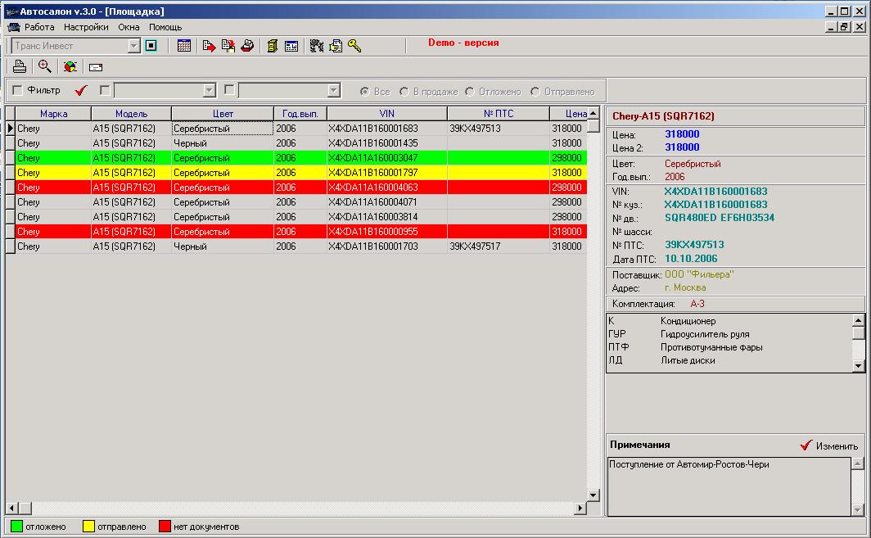Image resolution: width=871 pixels, height=538 pixels.
Task: Select the В продаже radio button
Action: click(x=404, y=92)
